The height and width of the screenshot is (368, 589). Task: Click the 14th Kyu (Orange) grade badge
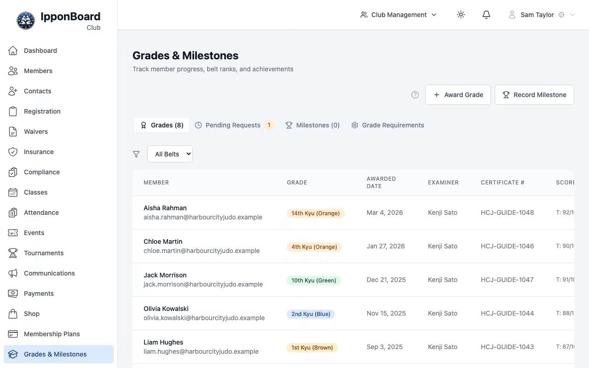[316, 213]
